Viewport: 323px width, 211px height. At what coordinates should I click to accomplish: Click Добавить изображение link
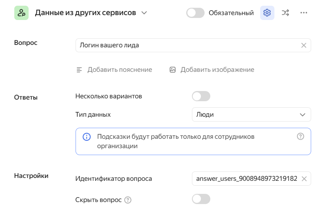pyautogui.click(x=217, y=70)
